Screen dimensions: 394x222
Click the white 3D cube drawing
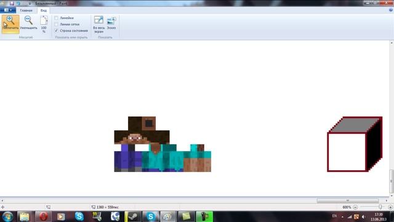pos(355,144)
